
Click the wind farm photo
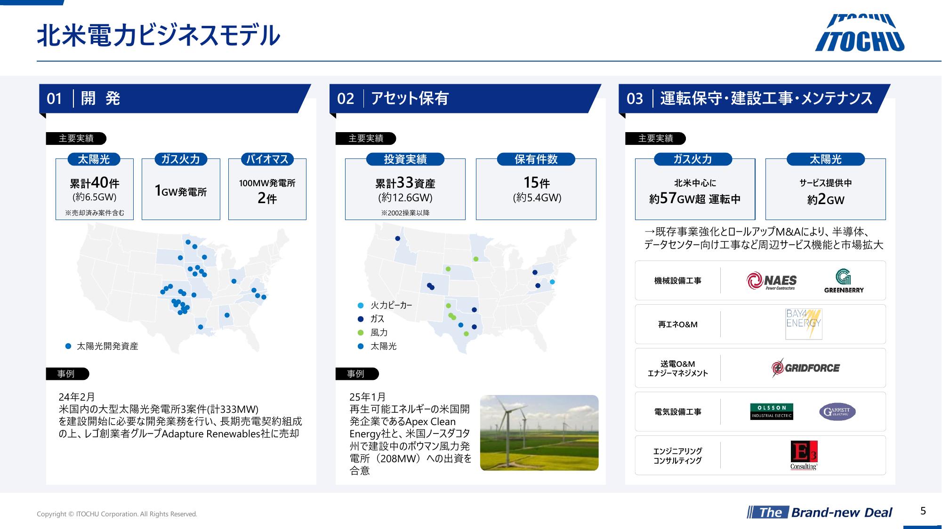539,433
